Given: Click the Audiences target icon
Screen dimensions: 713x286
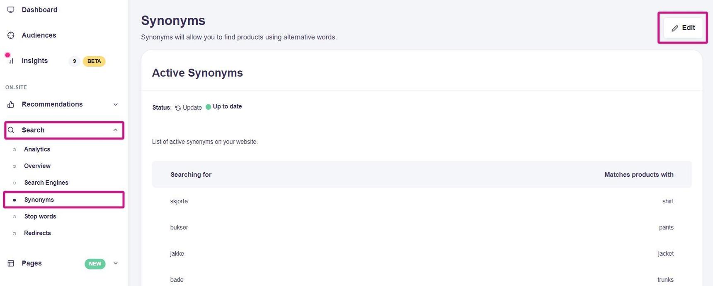Looking at the screenshot, I should [x=11, y=35].
